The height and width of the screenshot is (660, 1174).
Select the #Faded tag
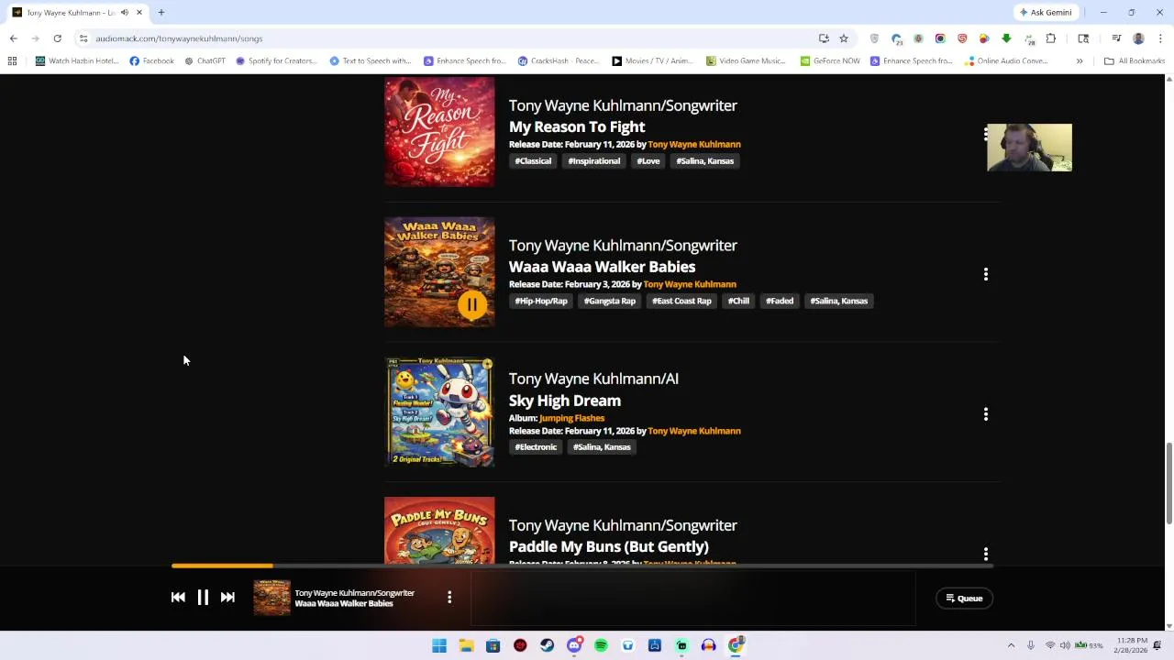[780, 301]
